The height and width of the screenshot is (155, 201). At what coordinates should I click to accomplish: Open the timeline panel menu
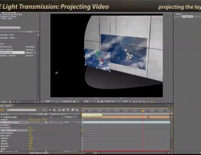(x=169, y=105)
